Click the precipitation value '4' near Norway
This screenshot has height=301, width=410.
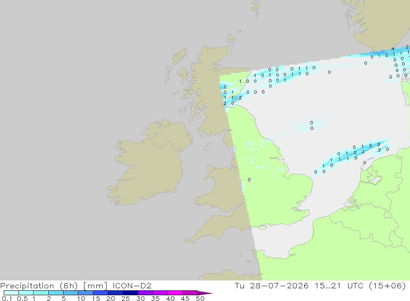[x=393, y=49]
